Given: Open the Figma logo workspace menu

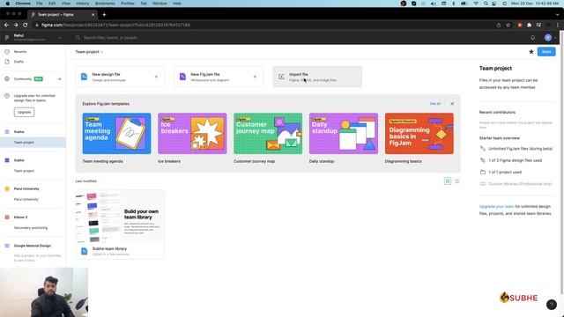Looking at the screenshot, I should point(6,37).
